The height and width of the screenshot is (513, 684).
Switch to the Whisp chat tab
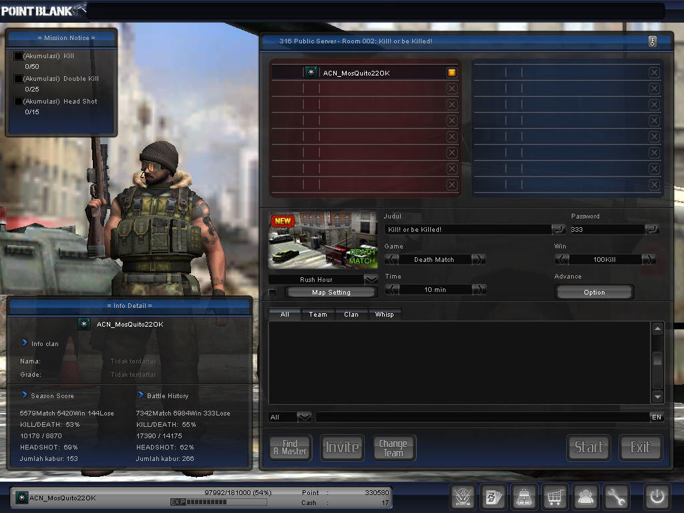click(x=384, y=315)
